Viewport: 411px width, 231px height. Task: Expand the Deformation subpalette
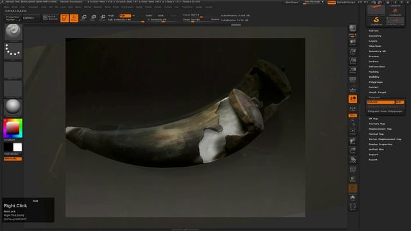pyautogui.click(x=377, y=67)
